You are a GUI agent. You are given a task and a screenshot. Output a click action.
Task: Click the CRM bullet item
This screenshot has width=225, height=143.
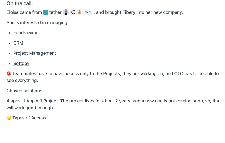[x=18, y=43]
